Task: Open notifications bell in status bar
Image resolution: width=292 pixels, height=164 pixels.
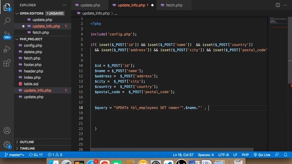Action: [286, 155]
